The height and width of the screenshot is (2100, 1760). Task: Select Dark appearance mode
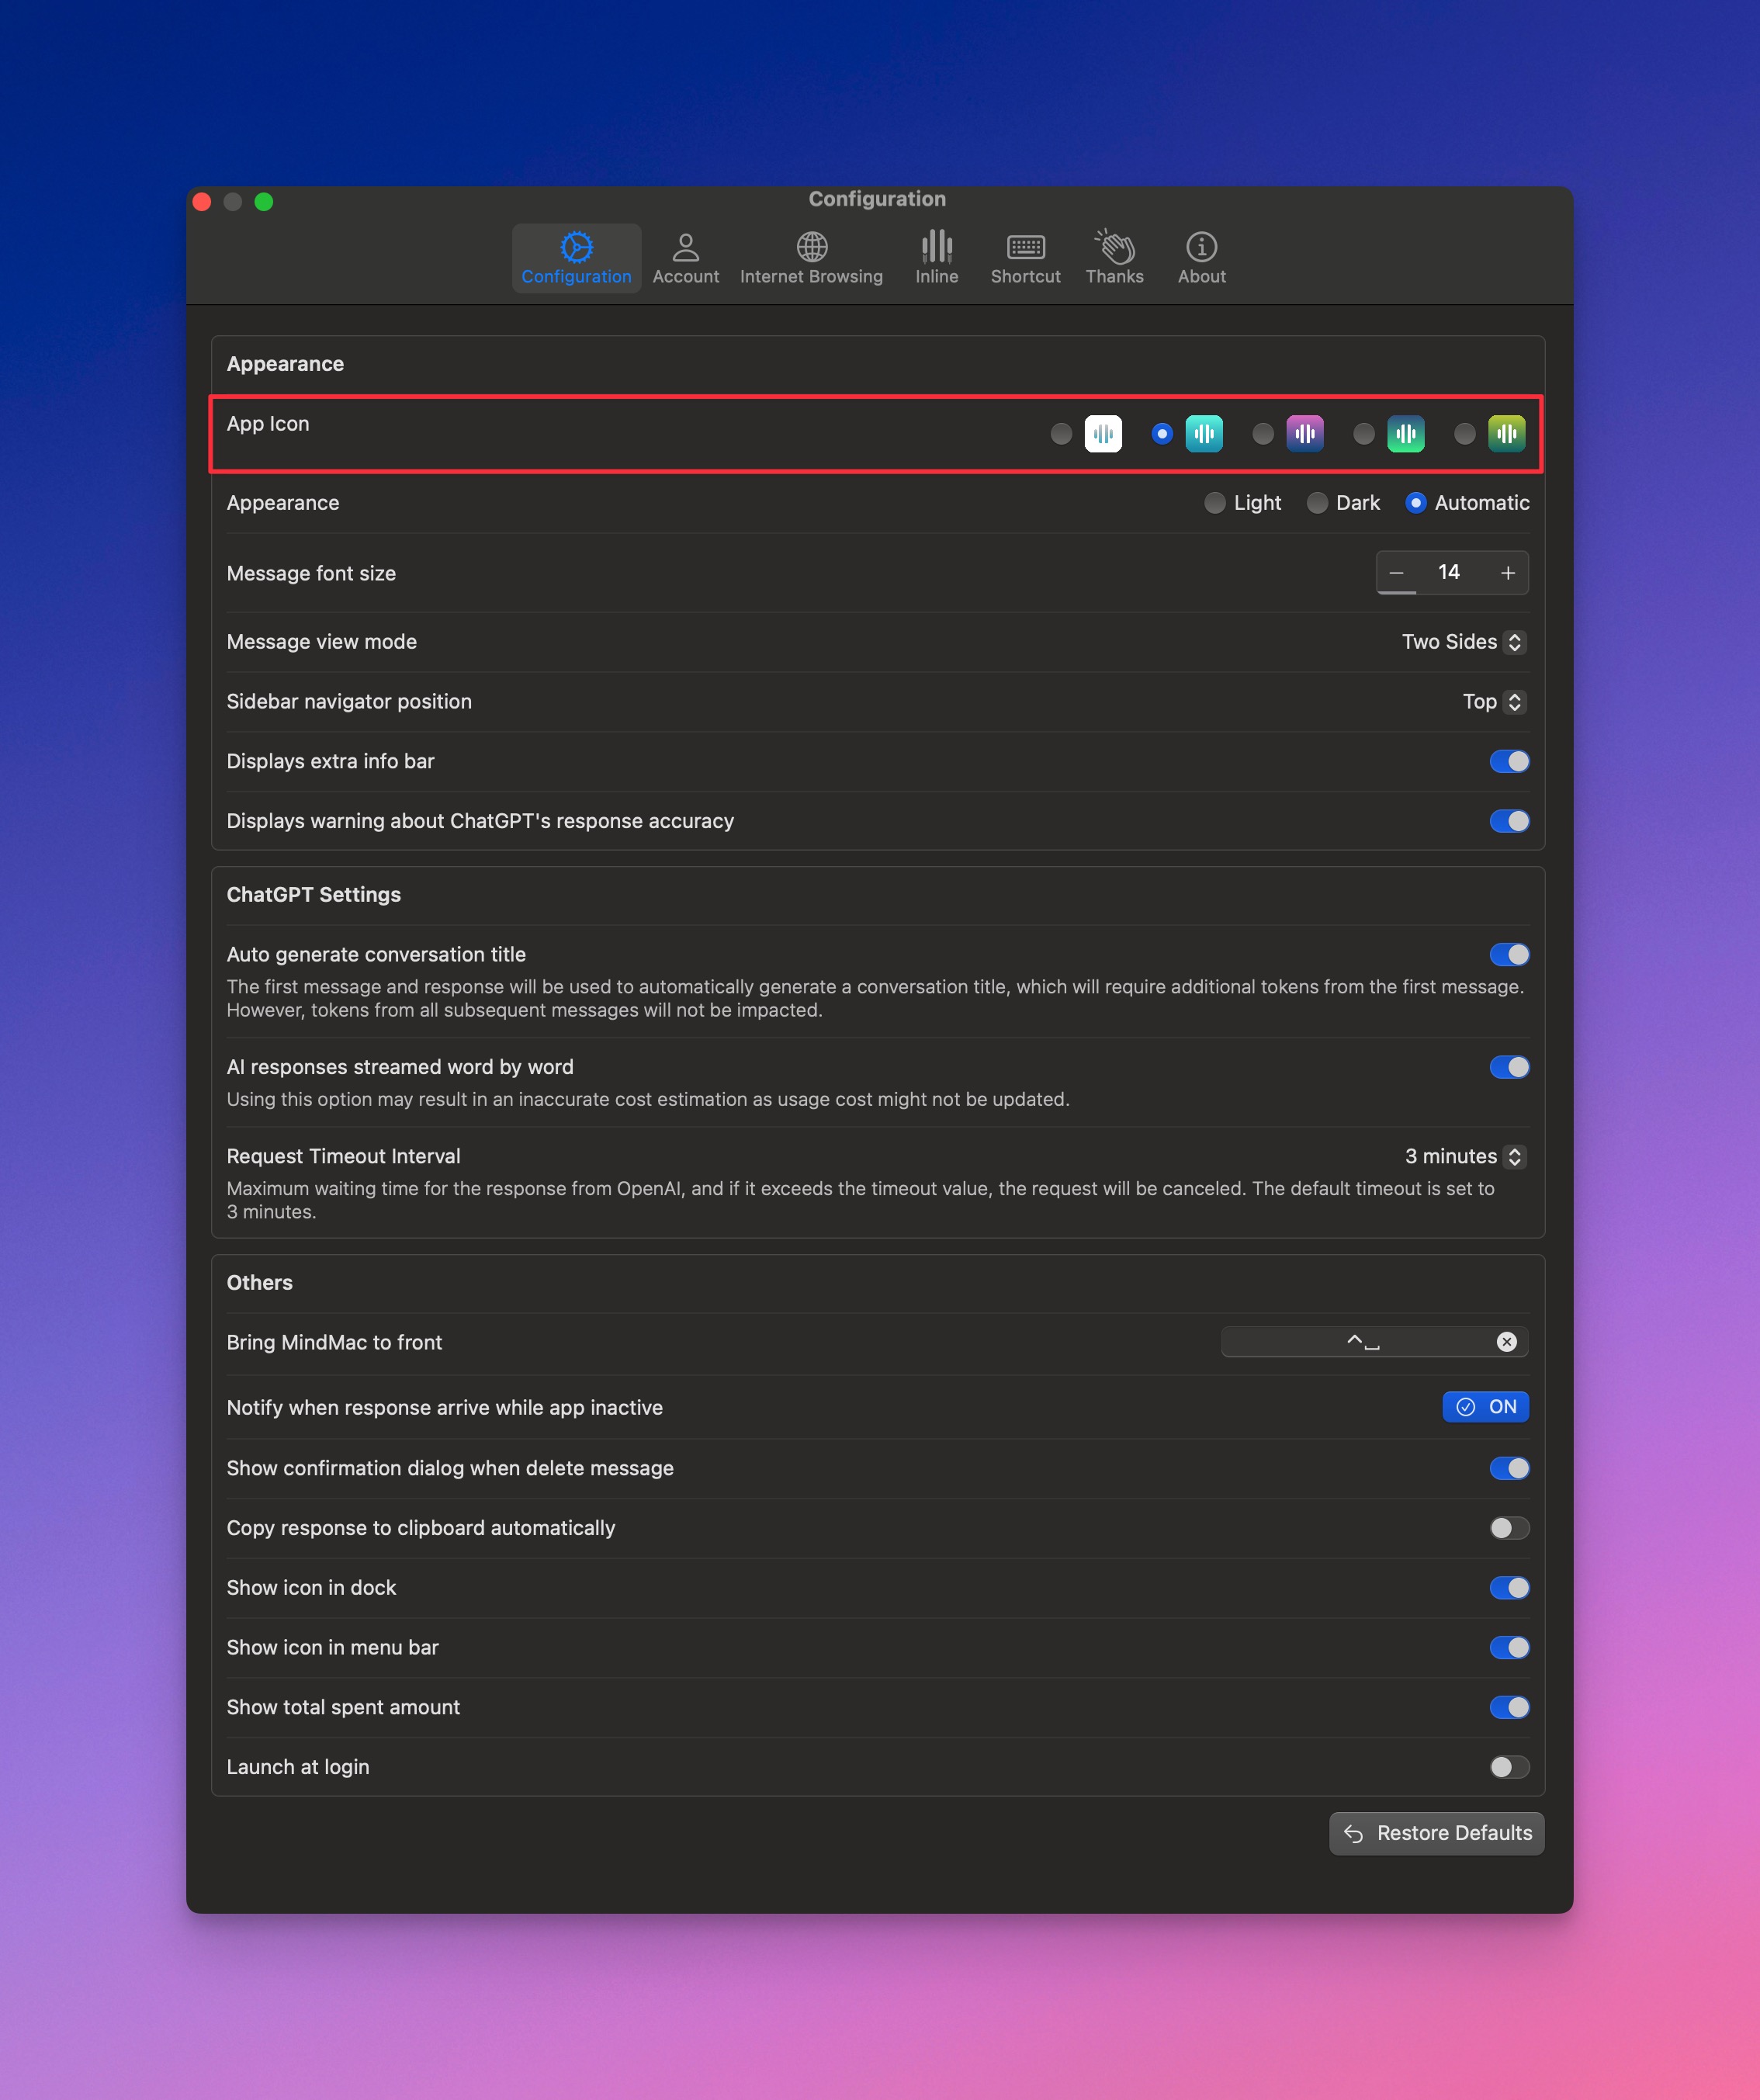point(1317,503)
